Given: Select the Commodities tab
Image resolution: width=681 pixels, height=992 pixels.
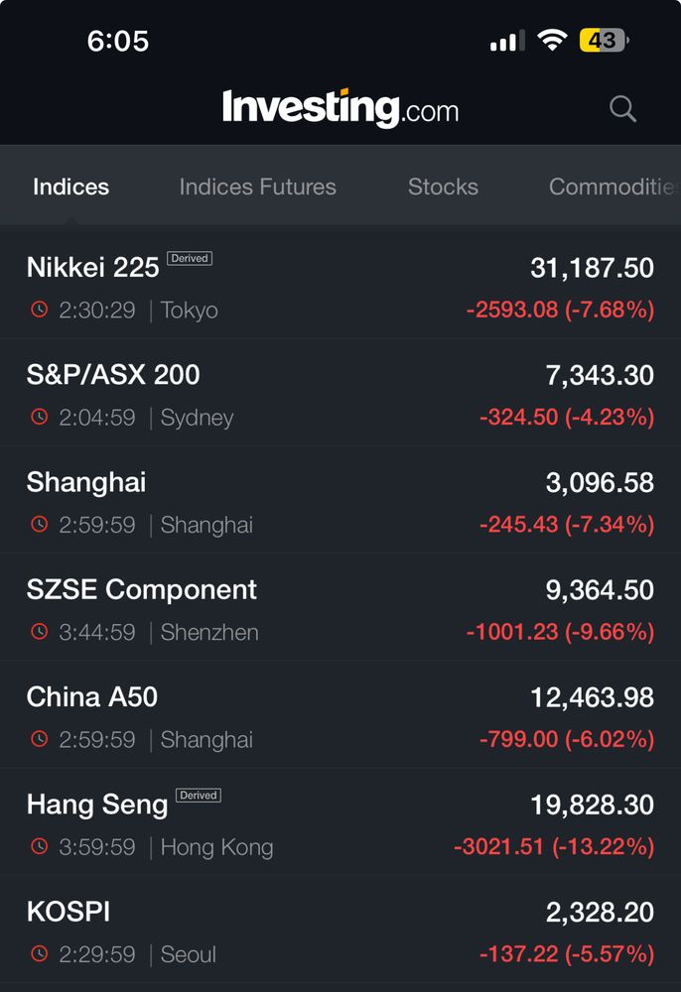Looking at the screenshot, I should pos(613,186).
